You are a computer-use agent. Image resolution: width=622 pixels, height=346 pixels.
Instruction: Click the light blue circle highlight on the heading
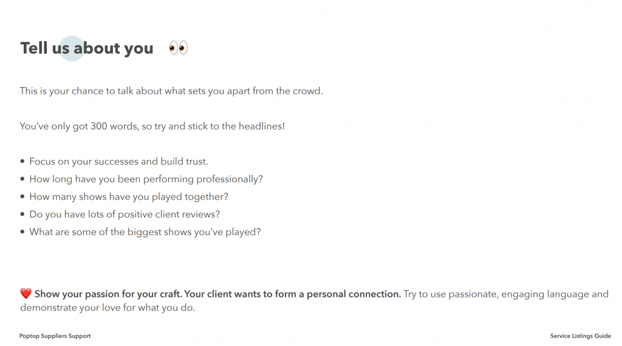pyautogui.click(x=72, y=48)
